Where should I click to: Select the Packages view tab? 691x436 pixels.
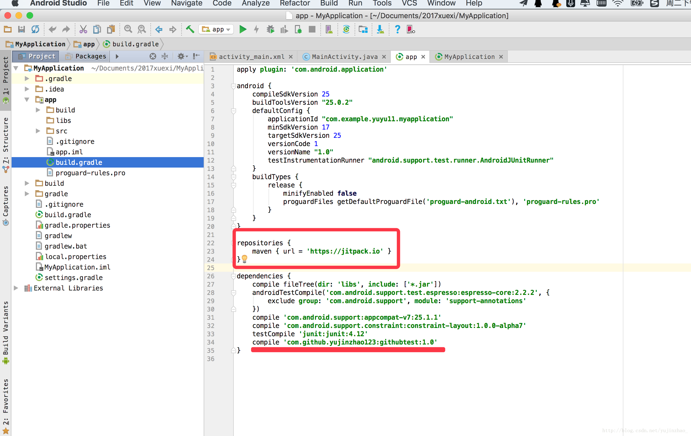pyautogui.click(x=86, y=56)
